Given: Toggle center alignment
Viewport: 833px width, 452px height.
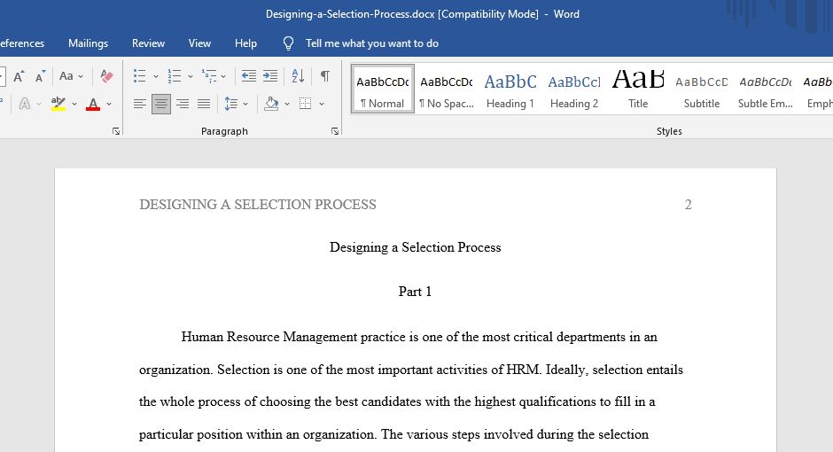Looking at the screenshot, I should 161,104.
